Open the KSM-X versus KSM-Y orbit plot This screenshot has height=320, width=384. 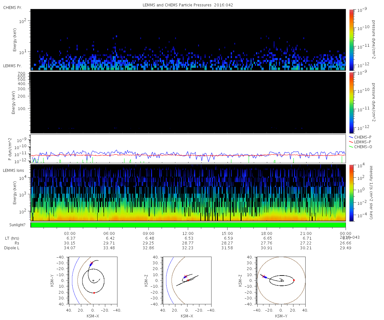point(93,280)
